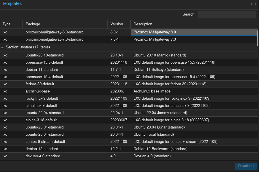
Task: Select ubuntu-23.10-standard package
Action: [45, 55]
